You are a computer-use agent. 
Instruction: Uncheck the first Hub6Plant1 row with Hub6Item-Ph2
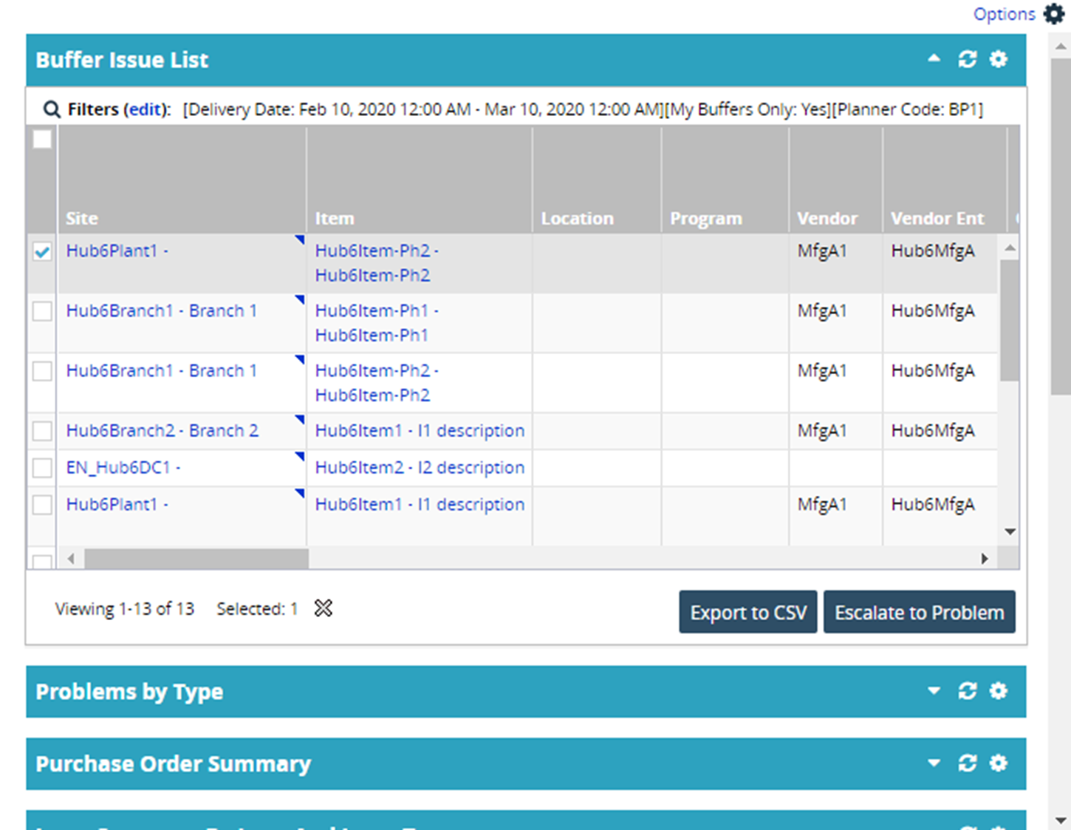pyautogui.click(x=42, y=251)
